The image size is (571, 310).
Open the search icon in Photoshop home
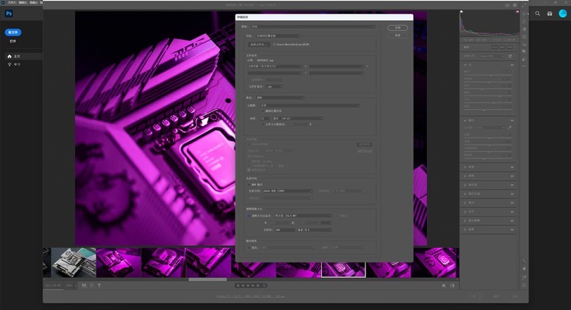tap(537, 14)
